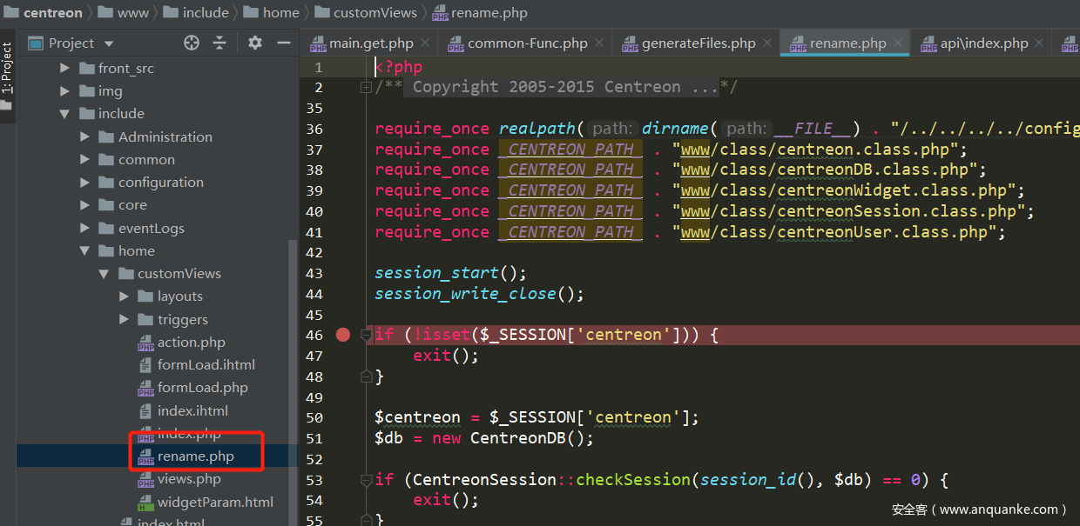
Task: Collapse the include folder
Action: [64, 114]
